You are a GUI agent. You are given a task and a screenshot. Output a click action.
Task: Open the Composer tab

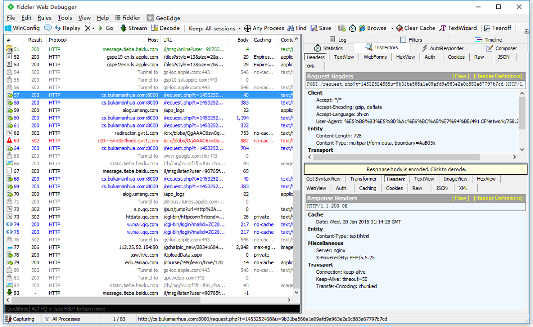pyautogui.click(x=502, y=48)
